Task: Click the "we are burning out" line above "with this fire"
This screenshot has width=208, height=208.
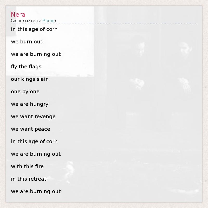Action: pos(36,154)
